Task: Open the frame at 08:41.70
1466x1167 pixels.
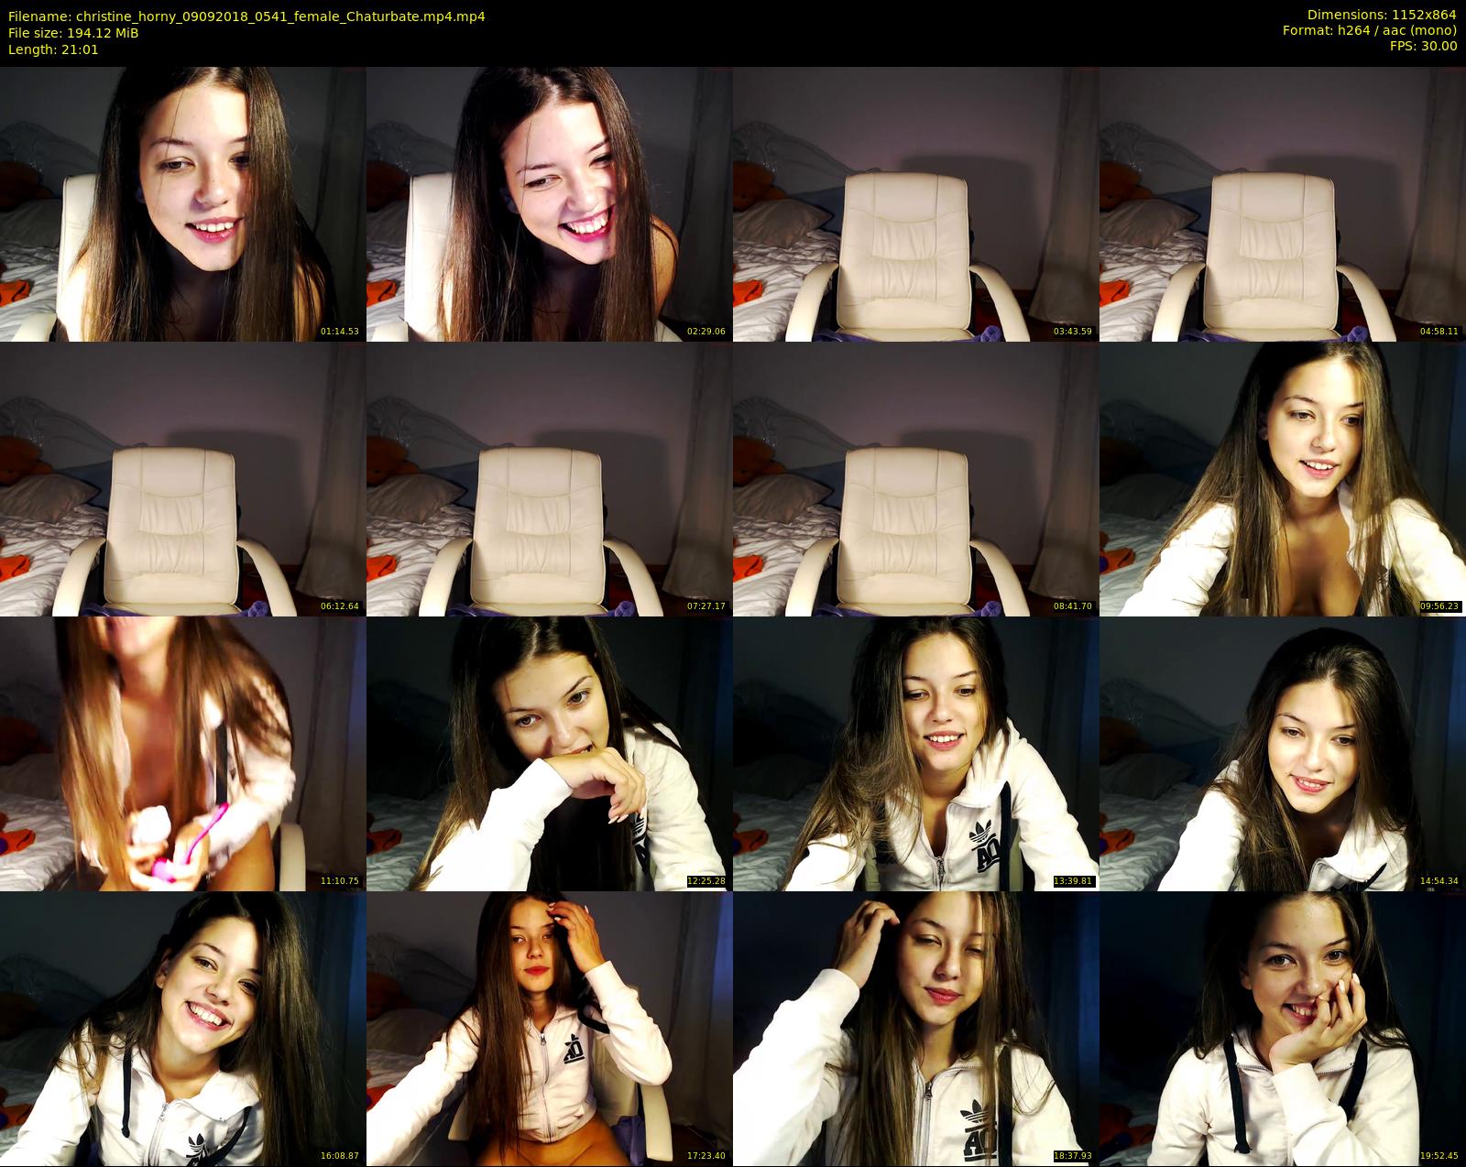Action: click(916, 478)
